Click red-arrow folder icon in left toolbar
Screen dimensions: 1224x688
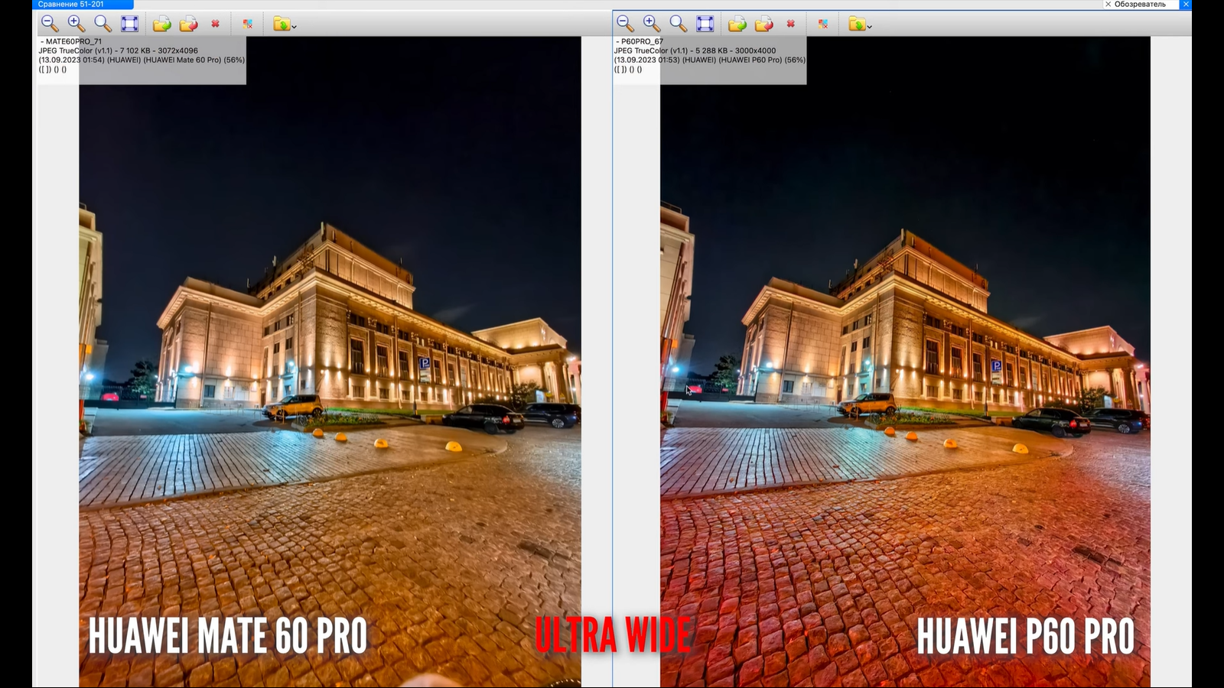click(x=188, y=24)
